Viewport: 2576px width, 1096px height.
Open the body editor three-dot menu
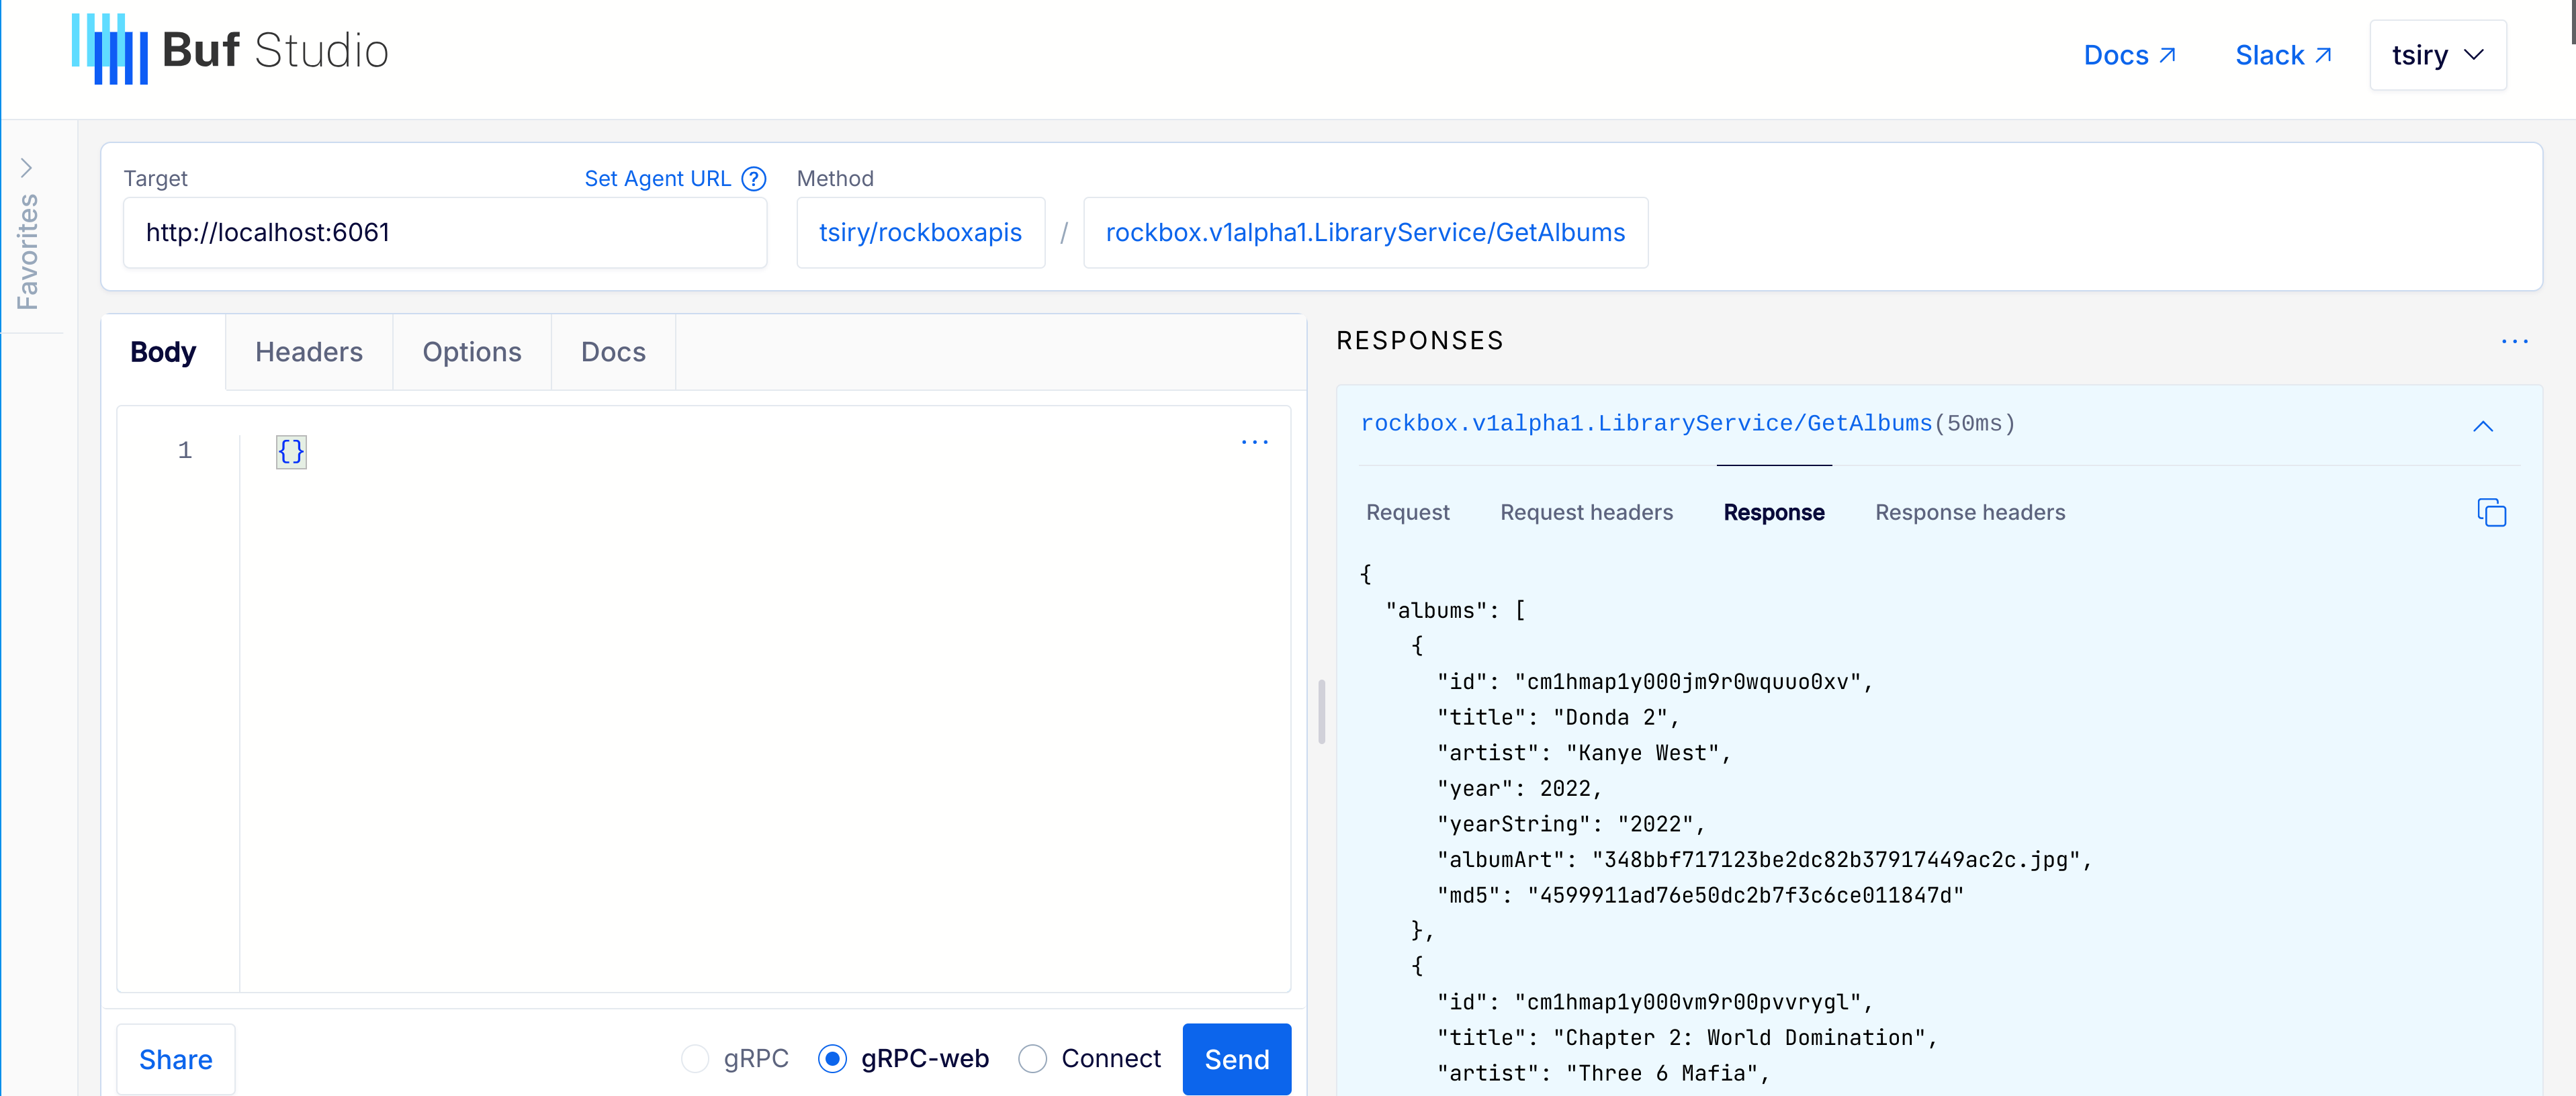pos(1254,442)
